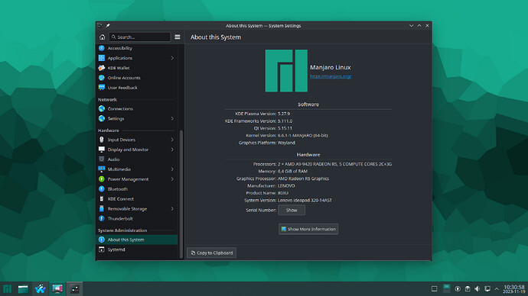The height and width of the screenshot is (296, 528).
Task: Show the serial number
Action: click(x=292, y=210)
